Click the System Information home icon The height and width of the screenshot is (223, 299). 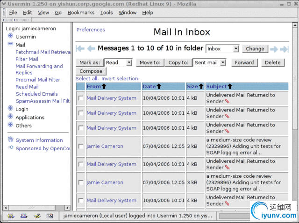10,139
